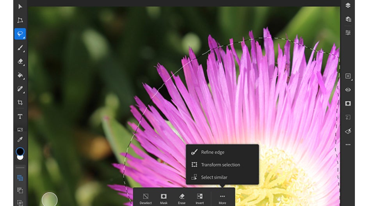The height and width of the screenshot is (206, 367).
Task: Tap Erase in selection bar
Action: (x=182, y=199)
